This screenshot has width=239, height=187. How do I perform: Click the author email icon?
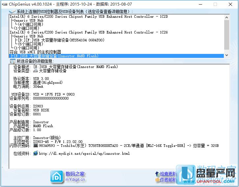[x=157, y=180]
